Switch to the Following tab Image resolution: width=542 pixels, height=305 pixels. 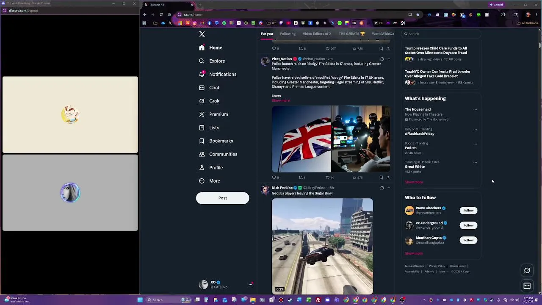click(288, 34)
